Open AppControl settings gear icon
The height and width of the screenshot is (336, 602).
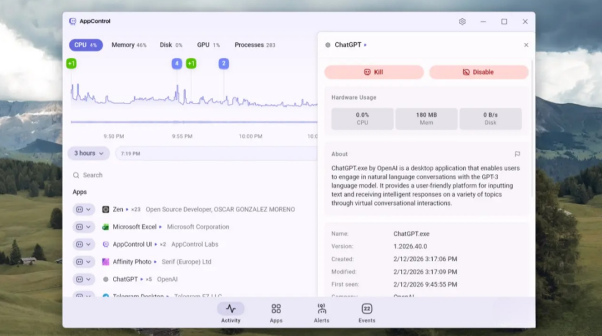pyautogui.click(x=462, y=22)
